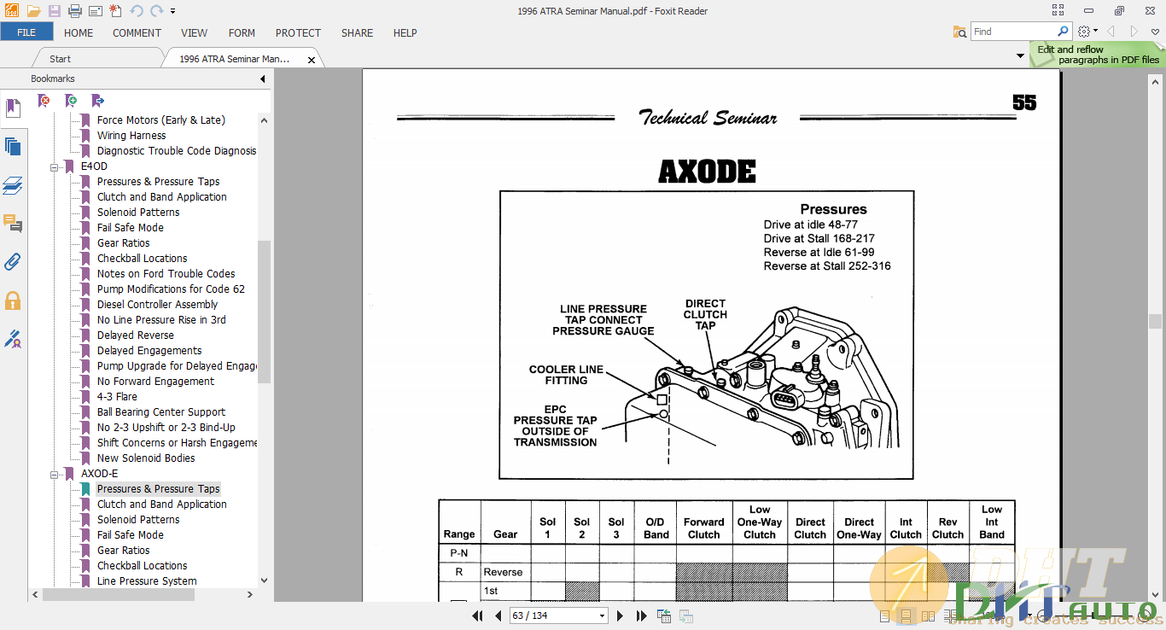Select continuous page view mode
1166x630 pixels.
pyautogui.click(x=906, y=615)
